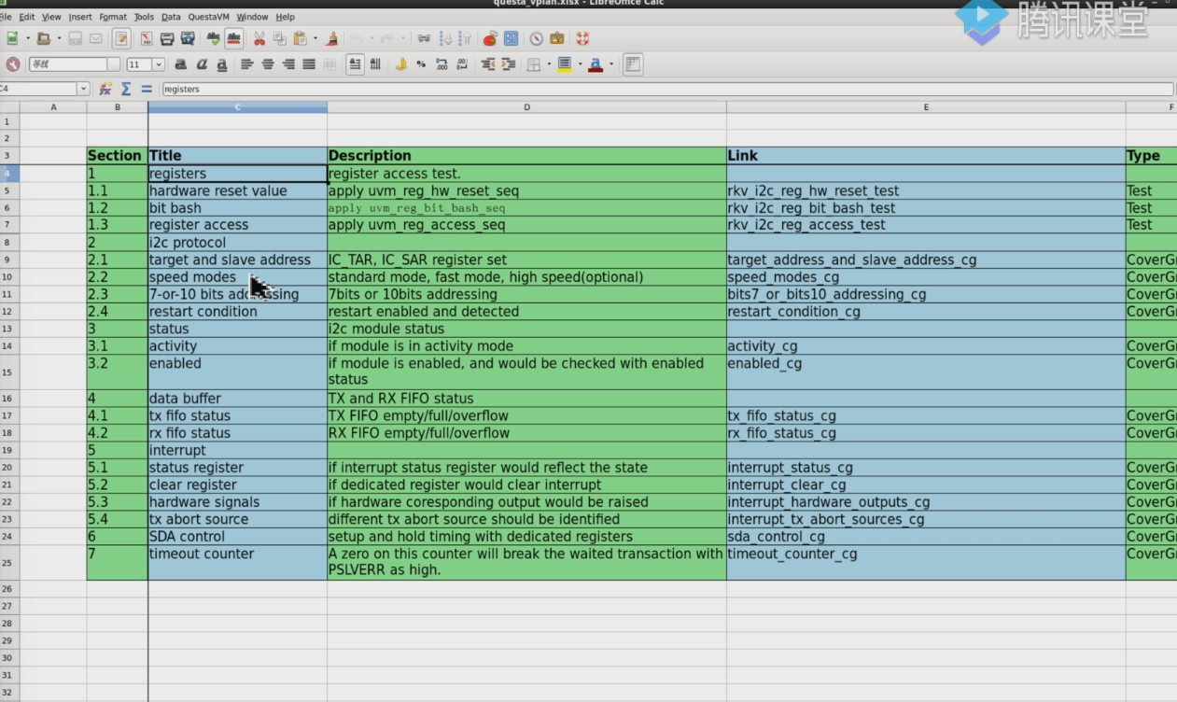Open the Paste options dropdown arrow

click(315, 38)
